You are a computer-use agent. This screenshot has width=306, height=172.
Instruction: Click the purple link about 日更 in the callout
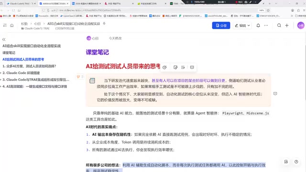coord(188,81)
